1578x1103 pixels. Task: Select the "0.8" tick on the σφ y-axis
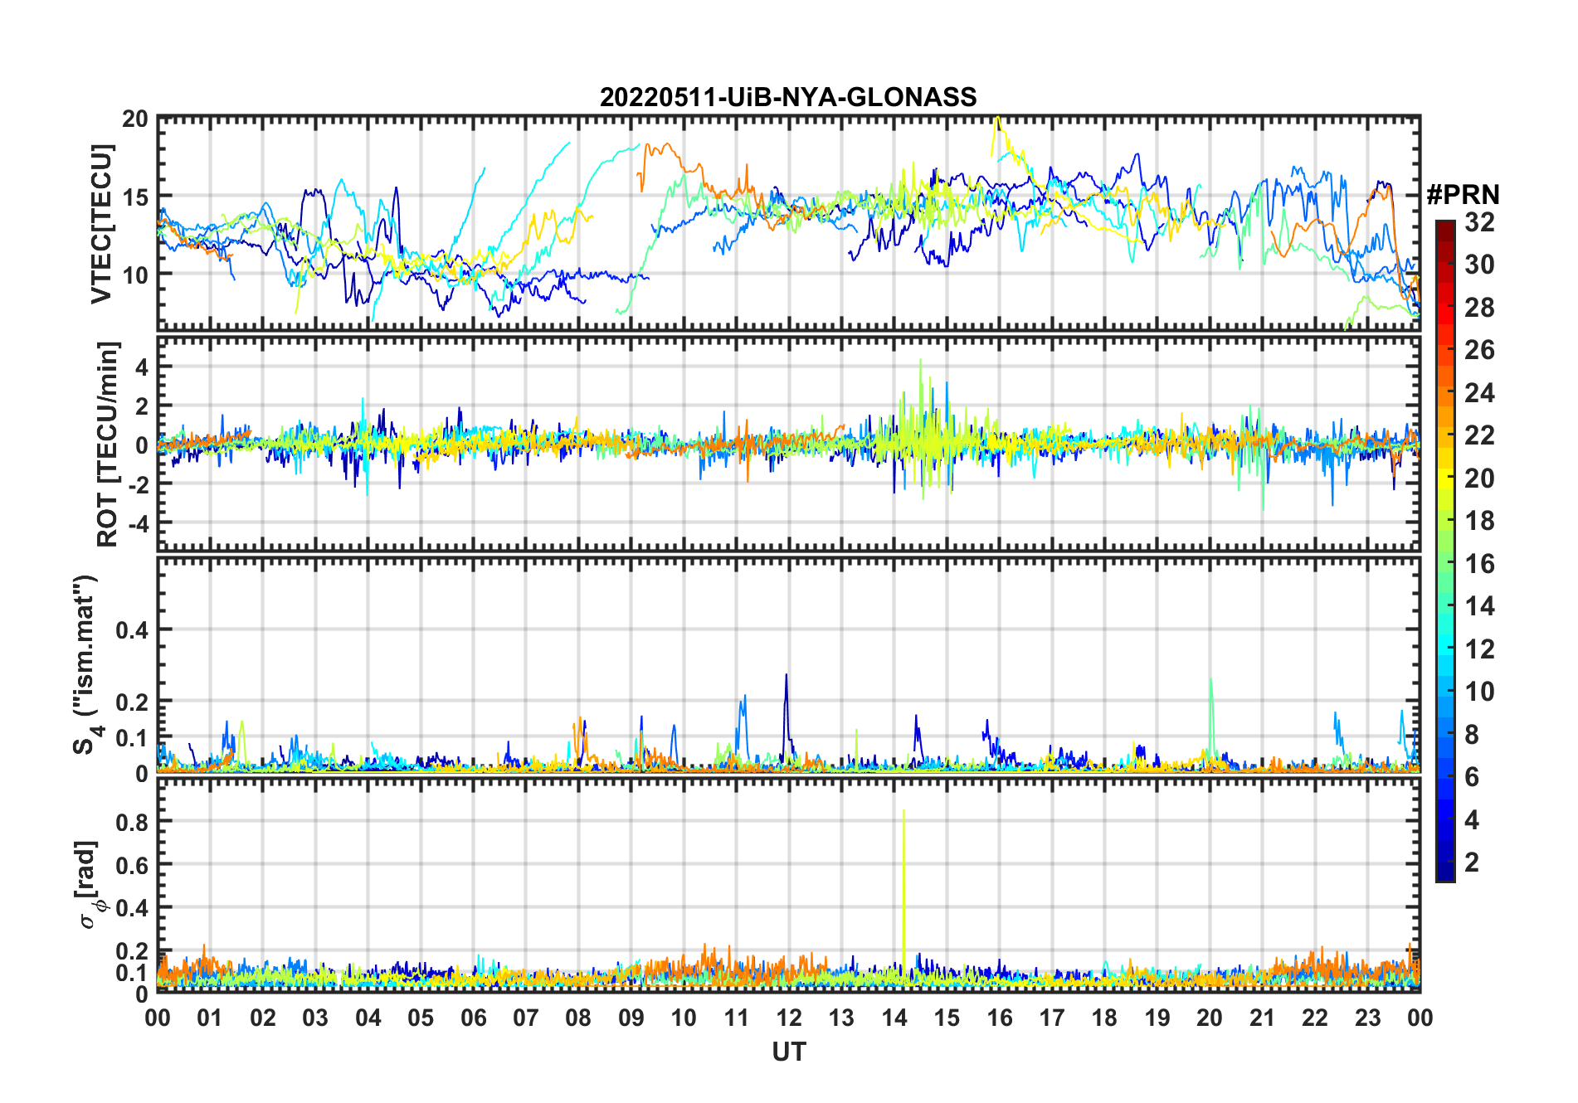coord(132,822)
